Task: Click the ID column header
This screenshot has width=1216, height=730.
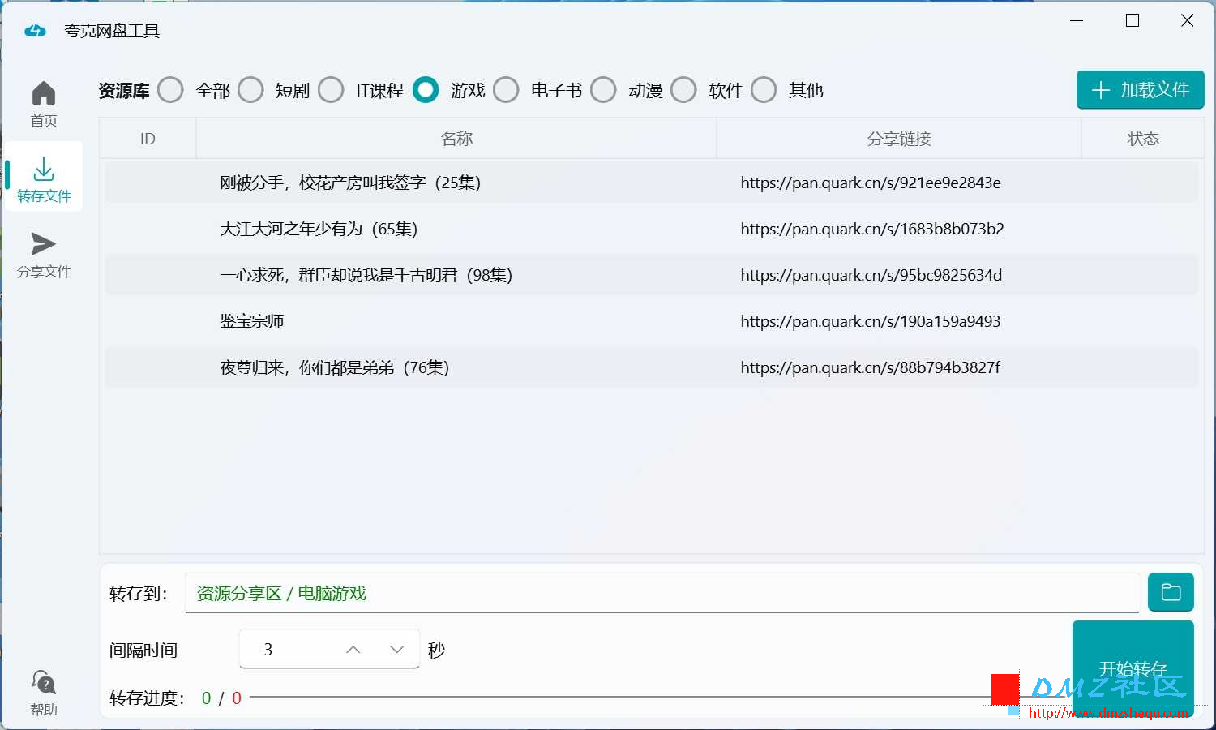Action: click(x=148, y=139)
